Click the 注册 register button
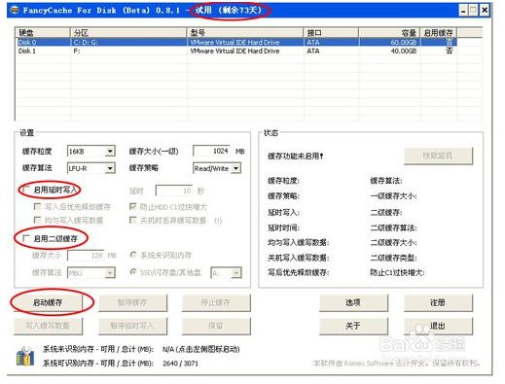 click(x=438, y=302)
